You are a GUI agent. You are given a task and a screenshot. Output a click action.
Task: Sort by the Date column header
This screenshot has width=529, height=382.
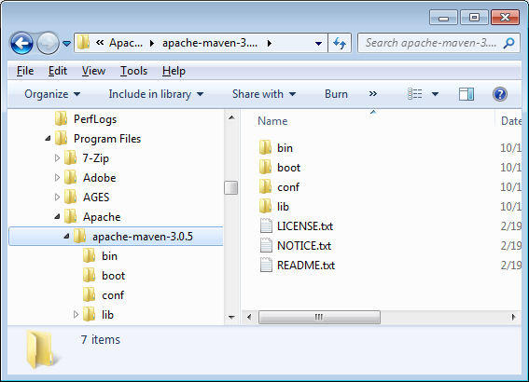(510, 121)
